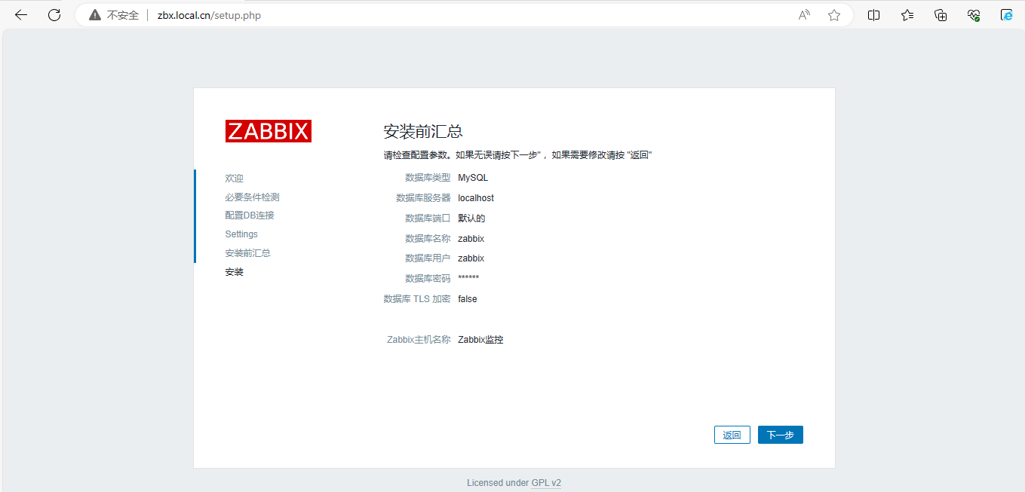Select the 安装 step in sidebar
Screen dimensions: 1025x492
(234, 272)
